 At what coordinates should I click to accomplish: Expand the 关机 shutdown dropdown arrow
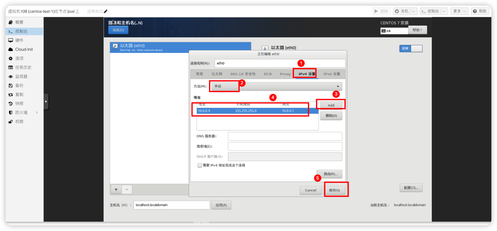[414, 11]
